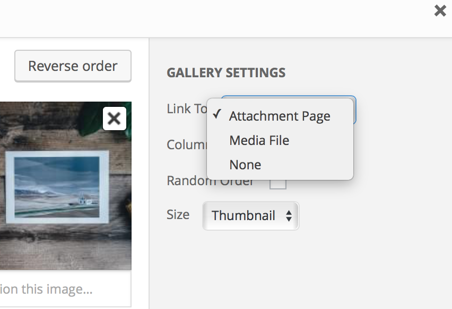Click into the image caption field
Screen dimensions: 452x309
pos(64,289)
